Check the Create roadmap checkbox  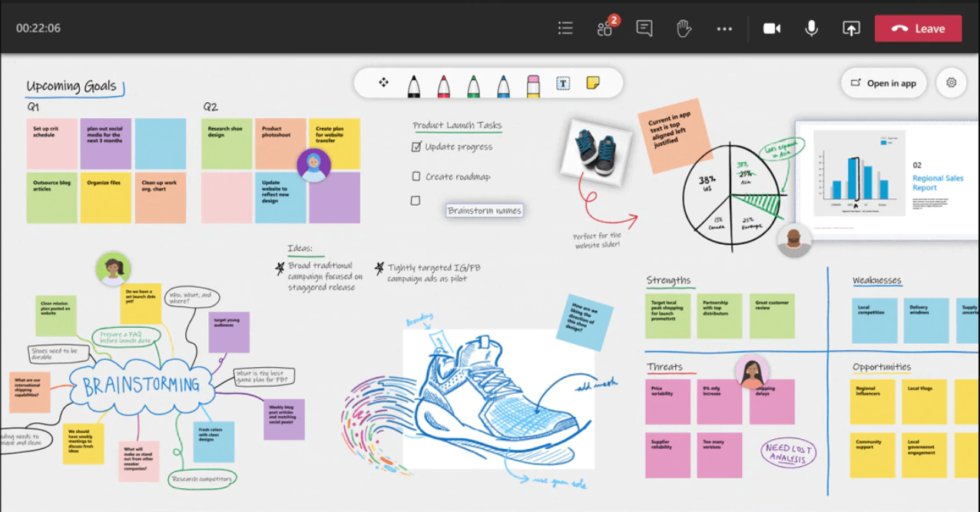pos(416,176)
